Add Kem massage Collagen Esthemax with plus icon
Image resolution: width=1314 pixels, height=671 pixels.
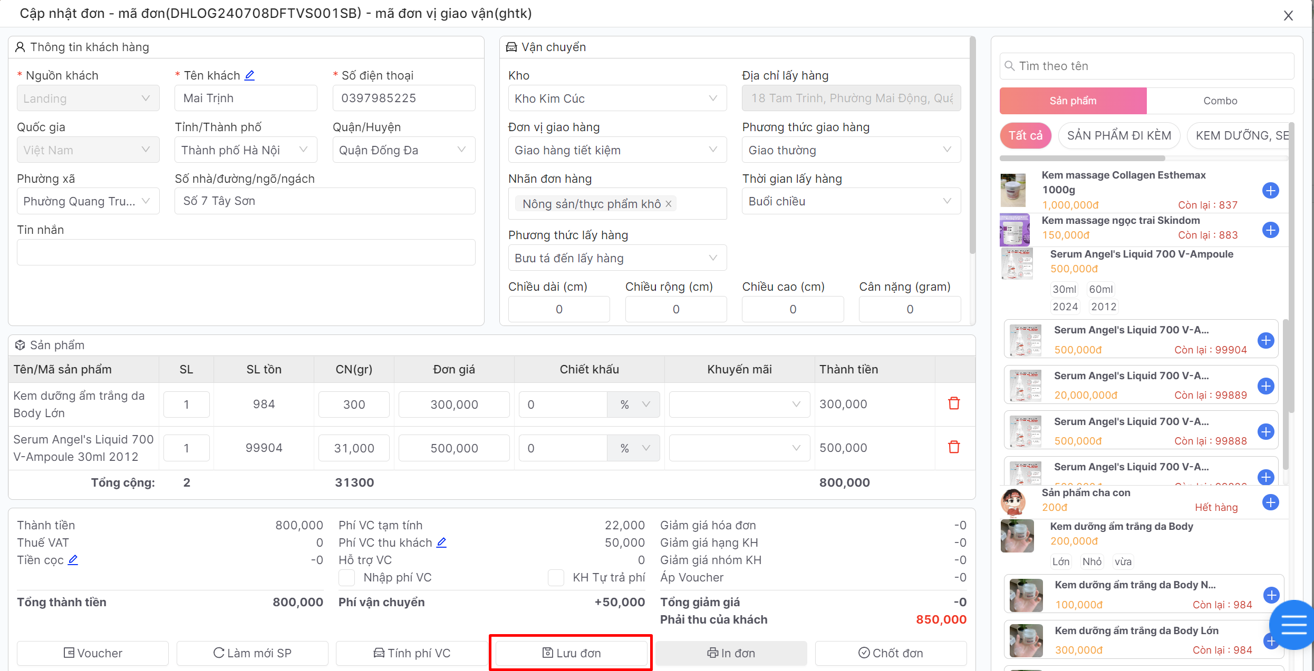coord(1270,190)
